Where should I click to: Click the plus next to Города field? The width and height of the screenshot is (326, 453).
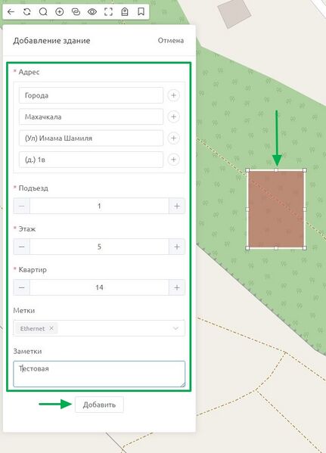[173, 95]
